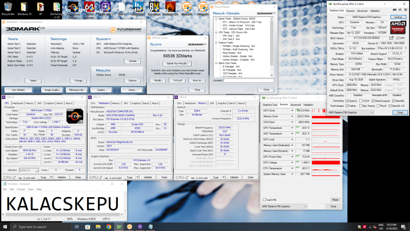Click Run 3DMark button
Screen dimensions: 410x231
click(18, 90)
